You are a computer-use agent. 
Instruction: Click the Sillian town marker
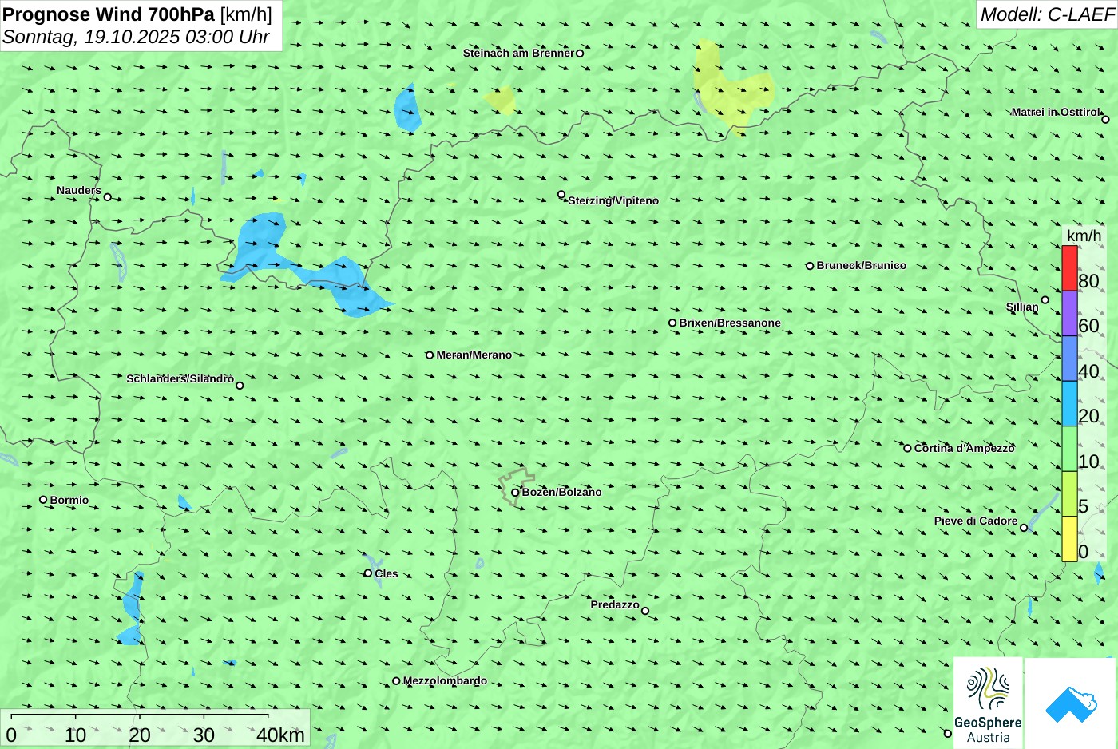[x=1045, y=300]
